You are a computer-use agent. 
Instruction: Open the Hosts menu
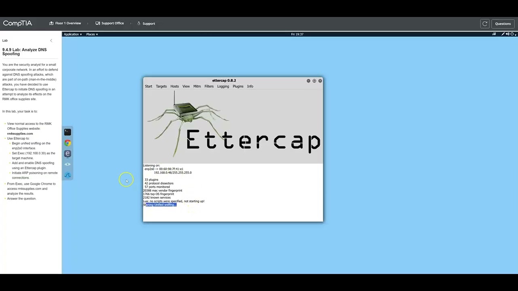click(x=174, y=86)
